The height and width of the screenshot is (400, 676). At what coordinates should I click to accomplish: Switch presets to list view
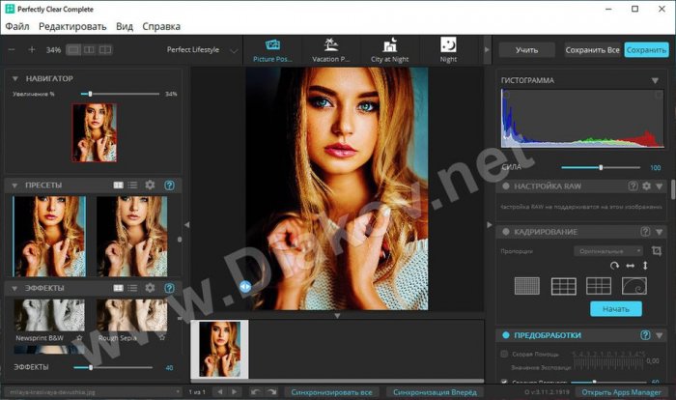coord(133,185)
